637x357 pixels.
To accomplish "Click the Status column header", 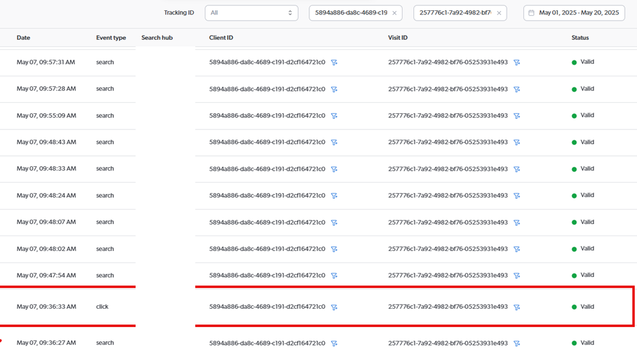I will pyautogui.click(x=580, y=38).
